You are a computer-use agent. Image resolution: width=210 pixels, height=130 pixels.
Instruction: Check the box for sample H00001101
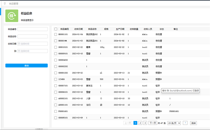pyautogui.click(x=56, y=34)
